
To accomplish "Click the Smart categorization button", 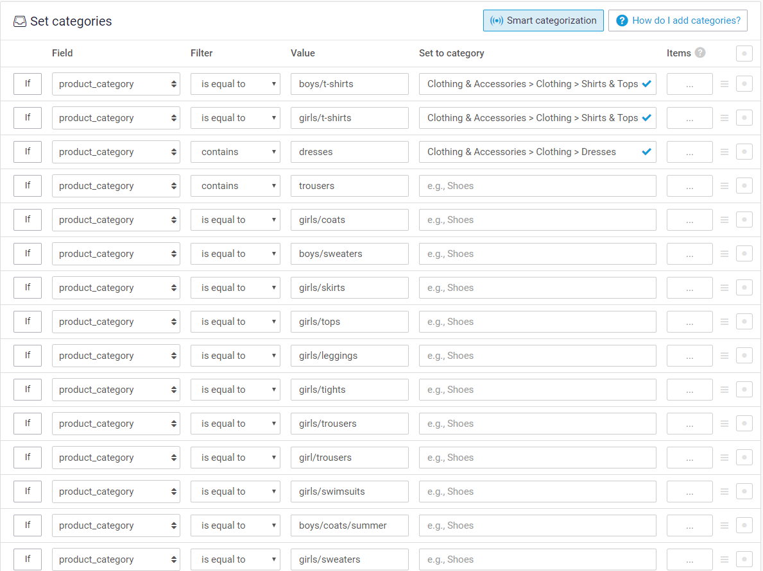I will [x=543, y=21].
